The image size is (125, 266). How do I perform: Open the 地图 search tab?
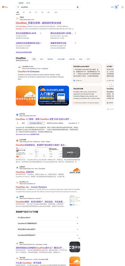[48, 12]
